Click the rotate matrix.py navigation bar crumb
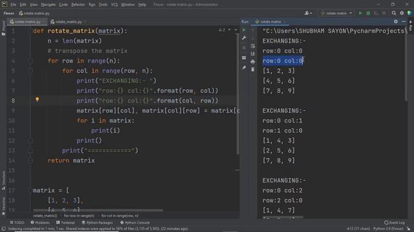The width and height of the screenshot is (414, 232). coord(34,13)
